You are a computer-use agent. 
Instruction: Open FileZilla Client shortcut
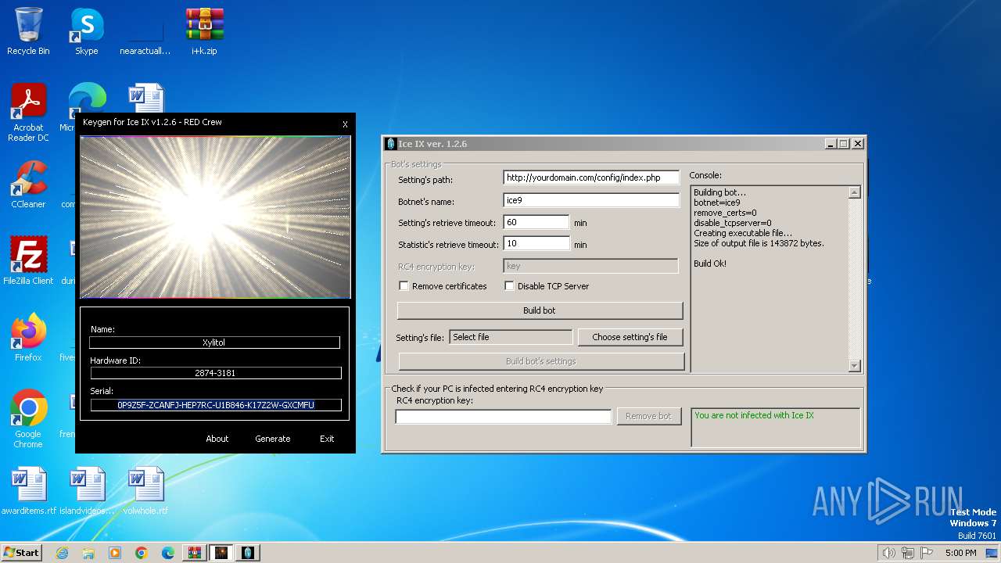click(x=28, y=261)
